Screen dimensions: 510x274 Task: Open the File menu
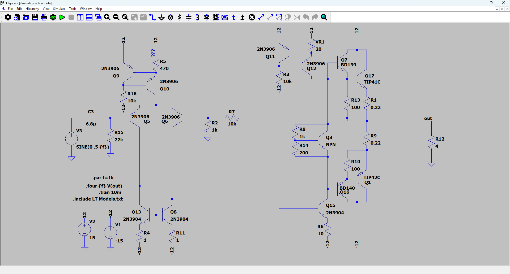tap(10, 9)
